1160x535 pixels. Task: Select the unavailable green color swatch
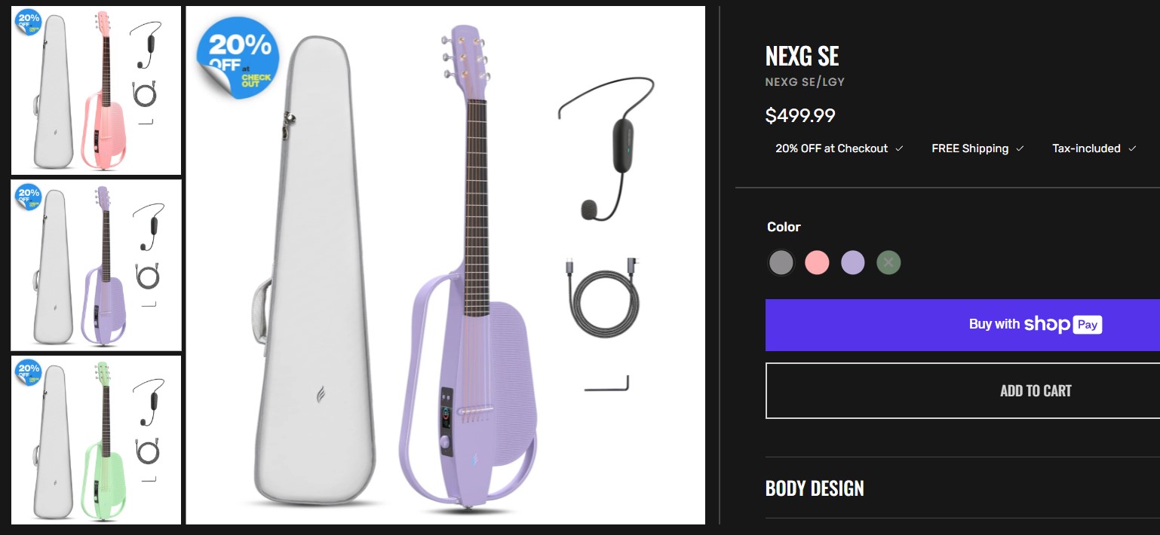click(x=888, y=263)
